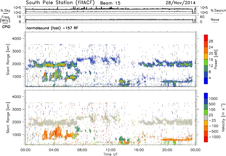Image resolution: width=226 pixels, height=156 pixels.
Task: Click the "18" frequency axis label
Action: pyautogui.click(x=19, y=17)
